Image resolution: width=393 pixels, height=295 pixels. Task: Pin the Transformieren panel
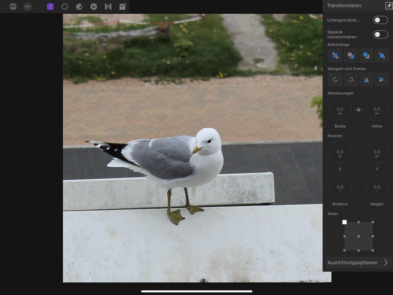pos(388,6)
